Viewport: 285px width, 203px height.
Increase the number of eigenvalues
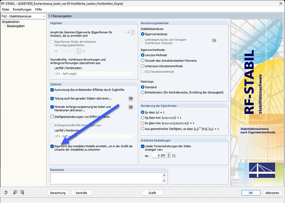(132, 31)
